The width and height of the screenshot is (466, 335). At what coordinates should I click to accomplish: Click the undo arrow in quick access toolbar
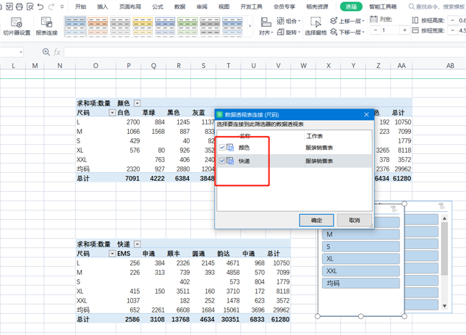[40, 7]
